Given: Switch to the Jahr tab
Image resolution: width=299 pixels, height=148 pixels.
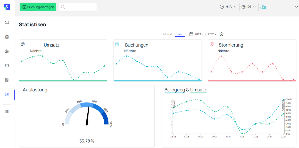Looking at the screenshot, I should (180, 34).
